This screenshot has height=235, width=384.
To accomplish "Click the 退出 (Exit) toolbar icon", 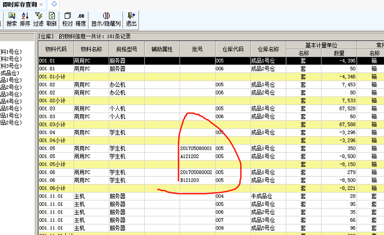I will tap(131, 19).
